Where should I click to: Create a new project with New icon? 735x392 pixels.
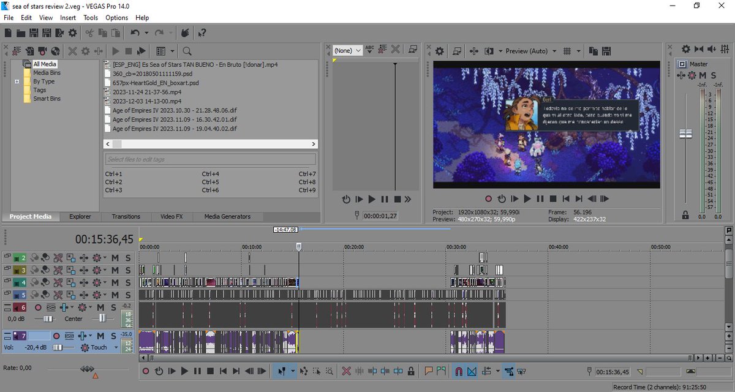pos(8,33)
